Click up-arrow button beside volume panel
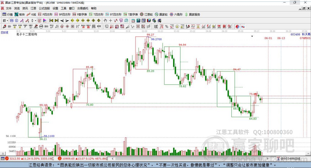This screenshot has height=168, width=311. click(x=3, y=153)
